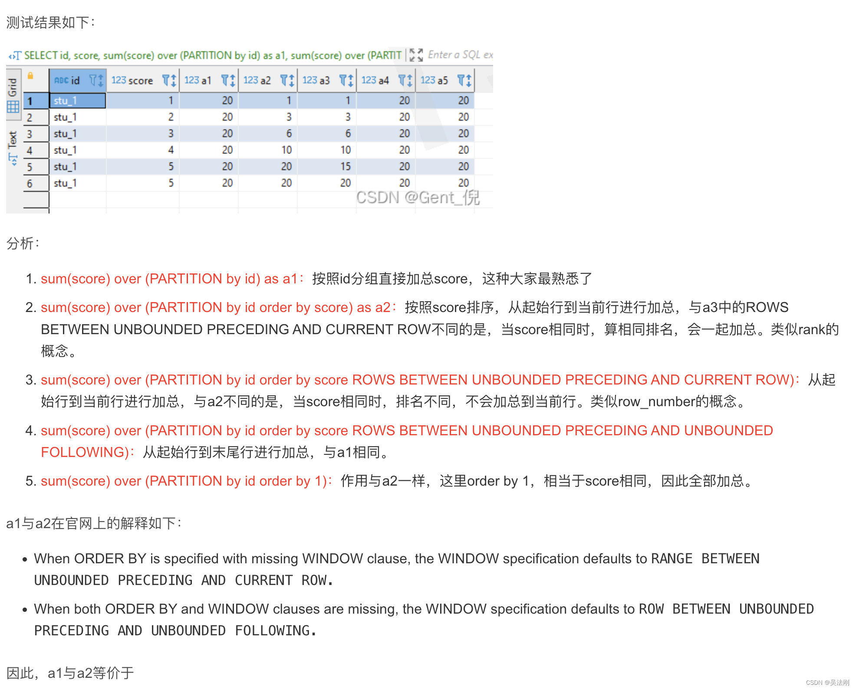
Task: Select the stu_1 cell in row 1
Action: [x=77, y=101]
